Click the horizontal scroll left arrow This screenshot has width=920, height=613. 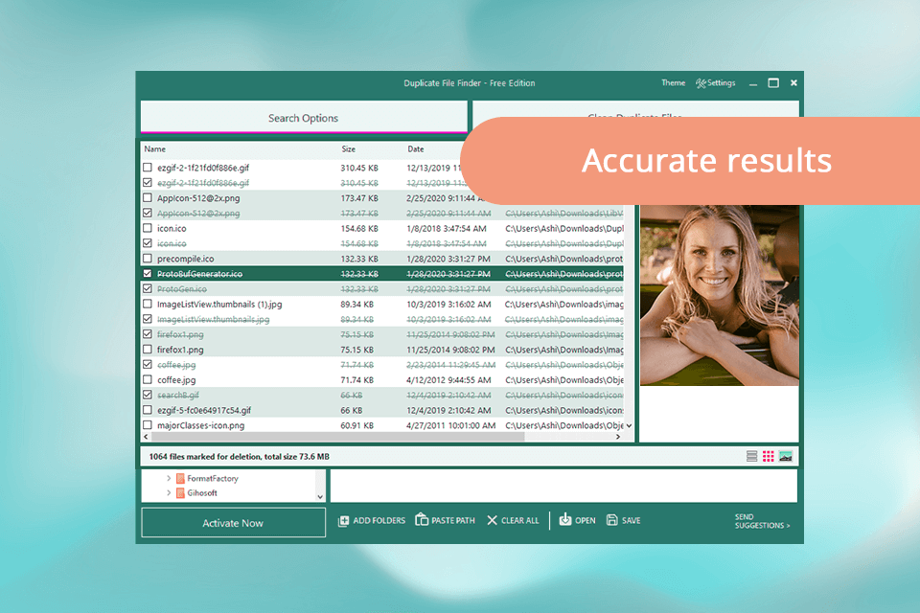click(x=146, y=437)
